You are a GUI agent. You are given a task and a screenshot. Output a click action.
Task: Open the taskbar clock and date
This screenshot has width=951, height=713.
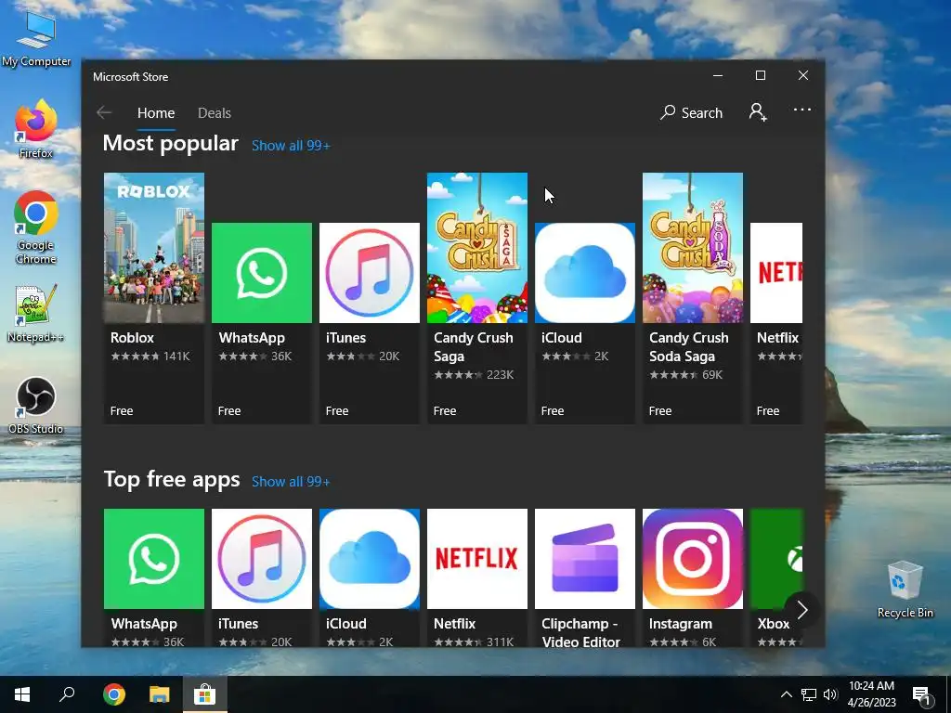pos(871,694)
